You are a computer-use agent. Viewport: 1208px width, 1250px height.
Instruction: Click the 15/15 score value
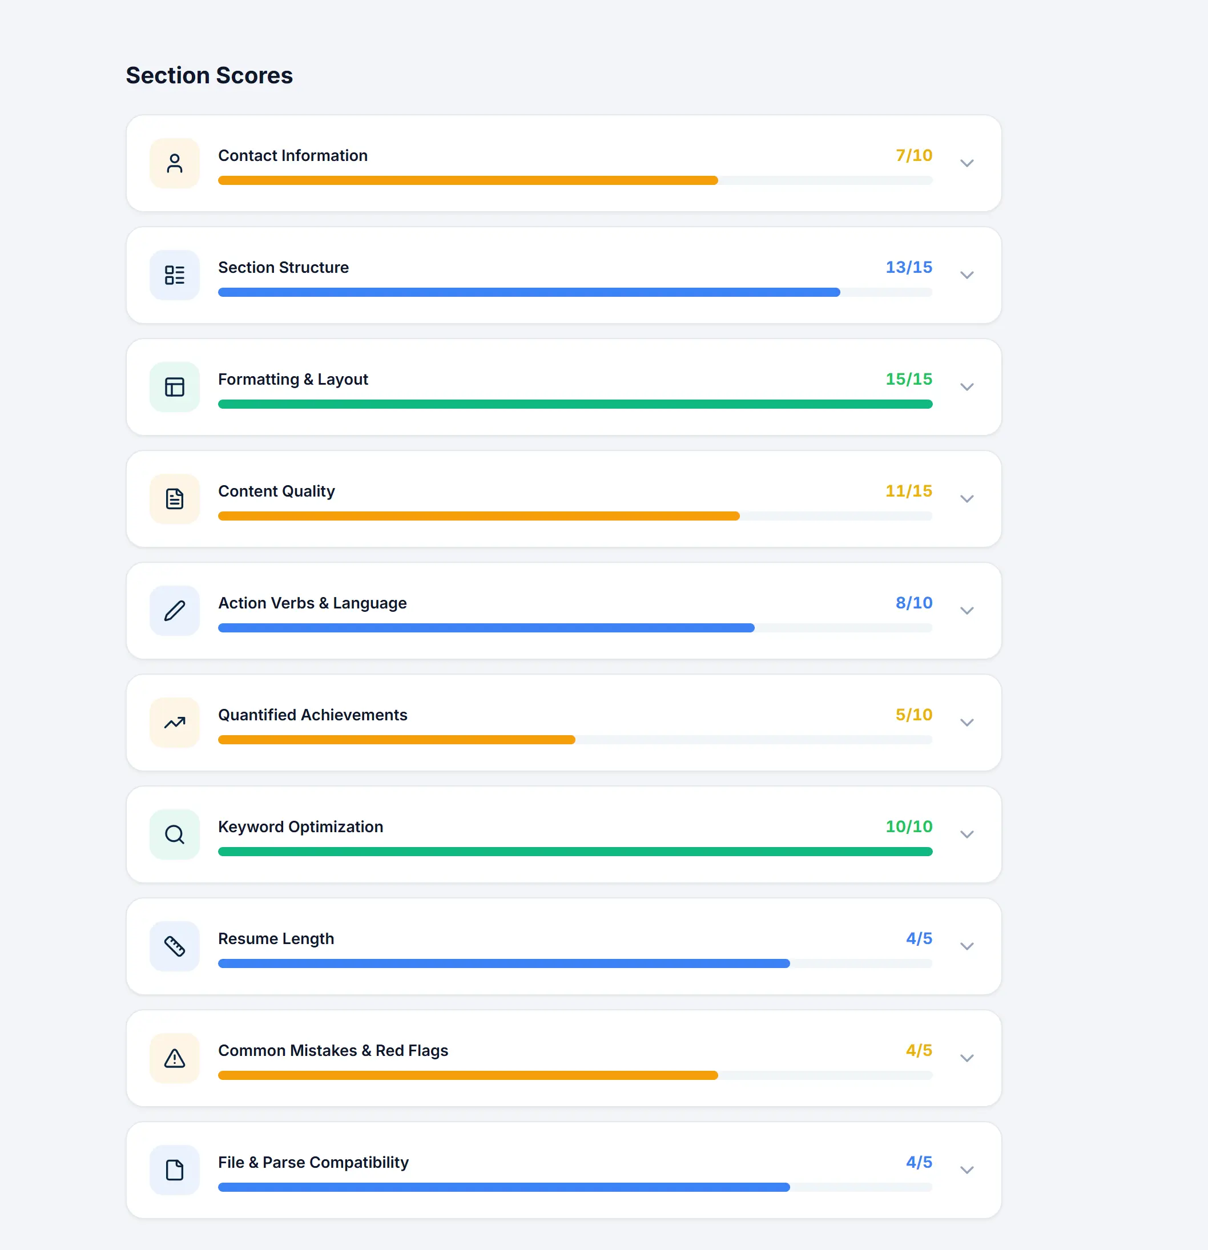click(909, 380)
